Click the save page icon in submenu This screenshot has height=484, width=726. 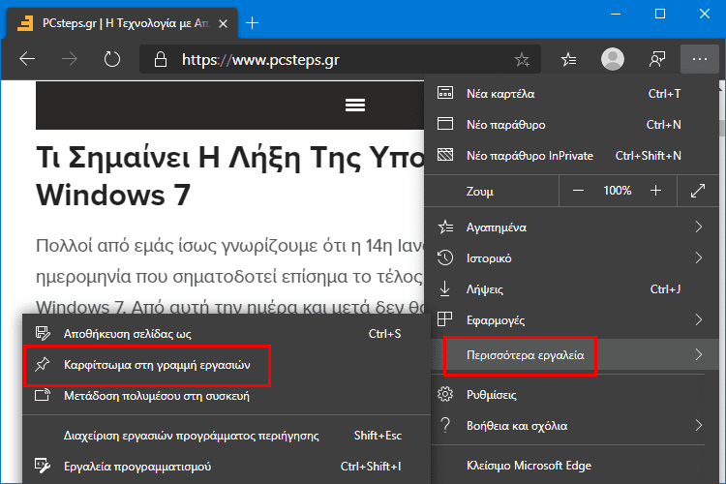coord(43,333)
